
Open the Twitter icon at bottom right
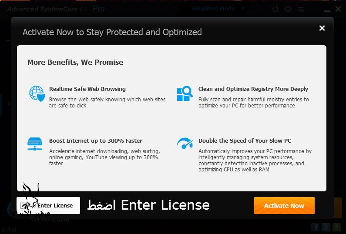click(x=325, y=227)
